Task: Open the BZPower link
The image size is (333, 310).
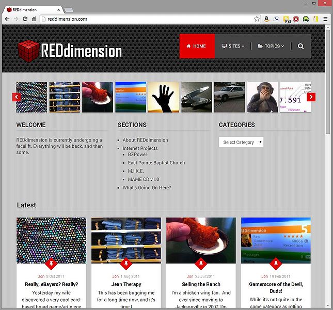Action: pos(137,154)
